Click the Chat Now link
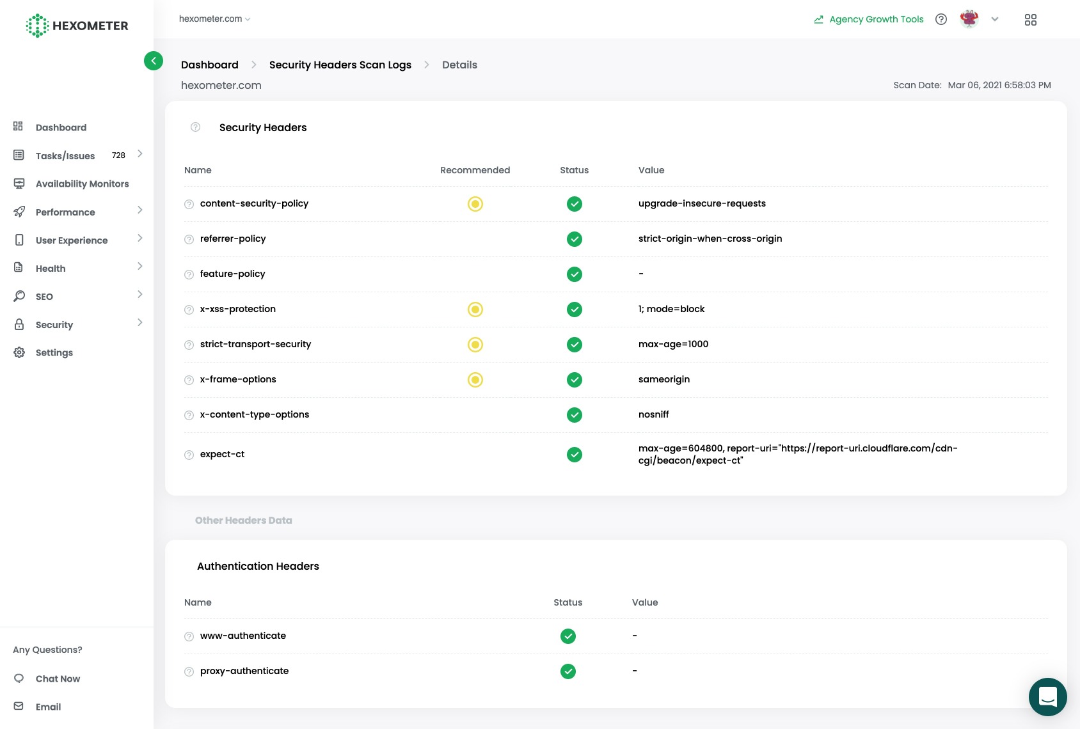Image resolution: width=1080 pixels, height=729 pixels. (x=58, y=679)
